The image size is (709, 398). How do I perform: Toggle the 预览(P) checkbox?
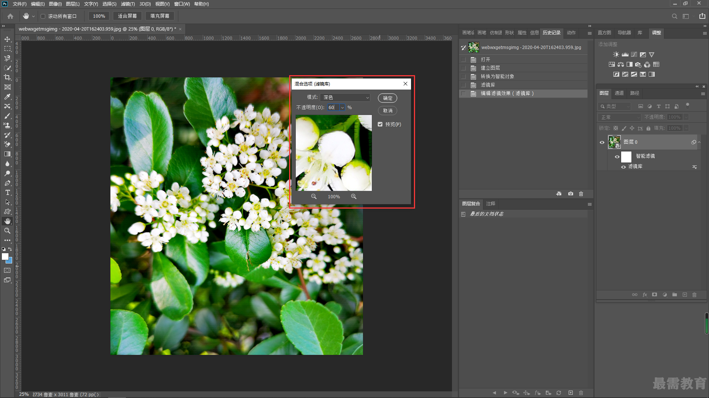pyautogui.click(x=380, y=124)
